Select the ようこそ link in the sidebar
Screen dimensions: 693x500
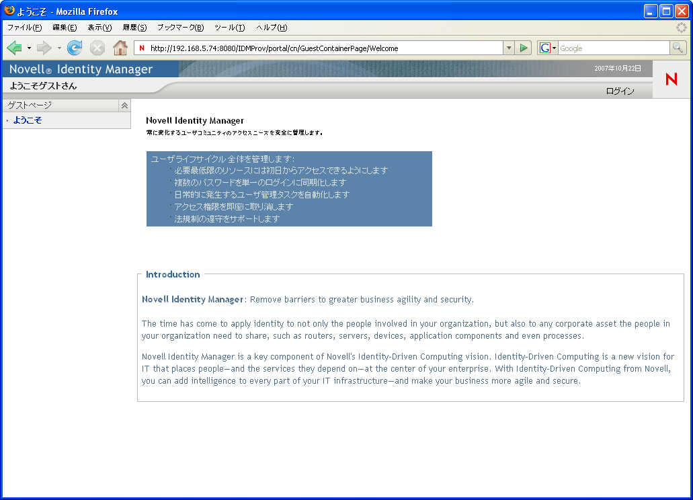[x=27, y=120]
